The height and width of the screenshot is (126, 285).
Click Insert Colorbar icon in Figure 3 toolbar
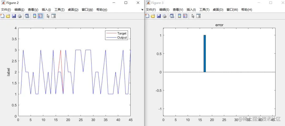(x=179, y=16)
